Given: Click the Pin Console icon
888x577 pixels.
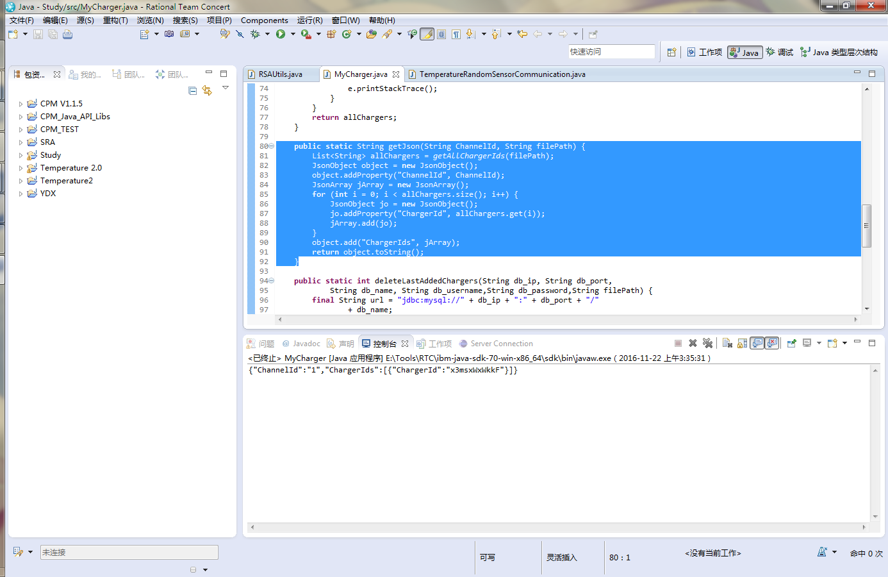Looking at the screenshot, I should pyautogui.click(x=792, y=344).
